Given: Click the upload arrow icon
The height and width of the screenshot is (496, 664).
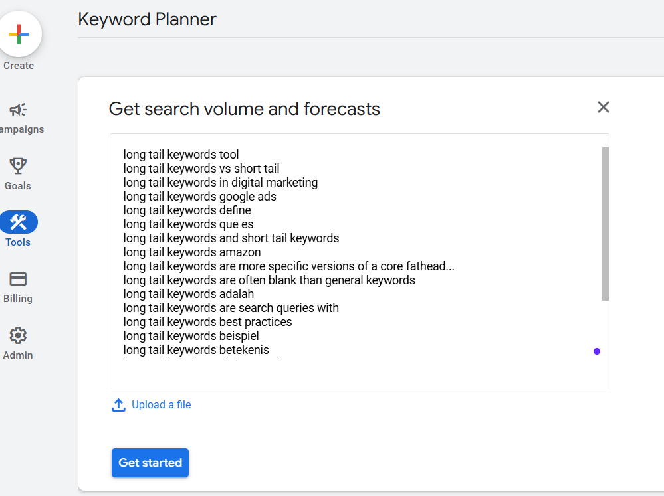Looking at the screenshot, I should [x=118, y=405].
